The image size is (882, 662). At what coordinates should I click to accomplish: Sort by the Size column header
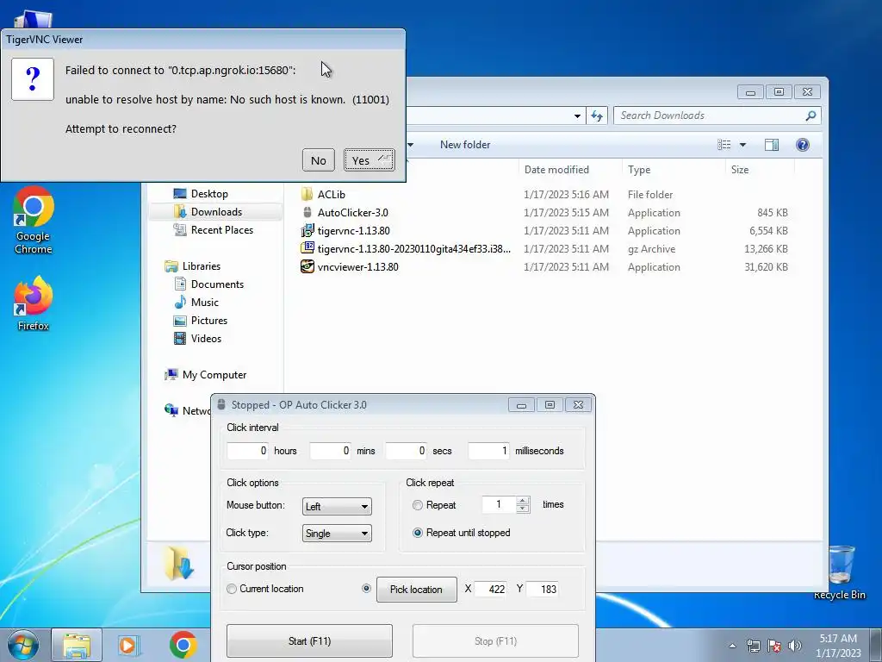(760, 170)
